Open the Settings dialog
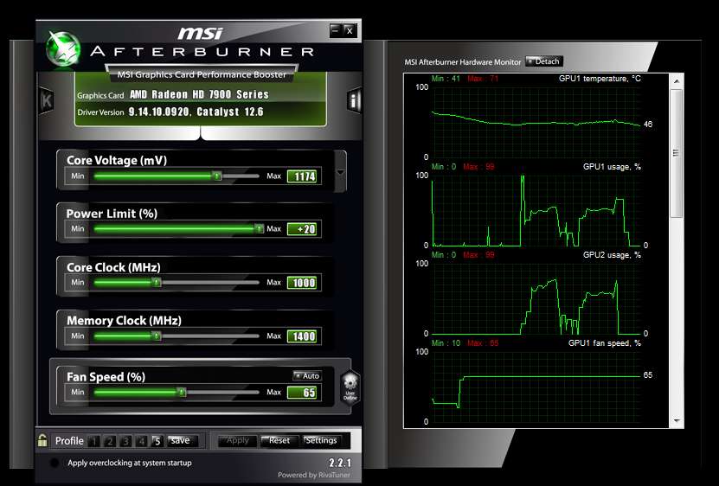 (321, 440)
